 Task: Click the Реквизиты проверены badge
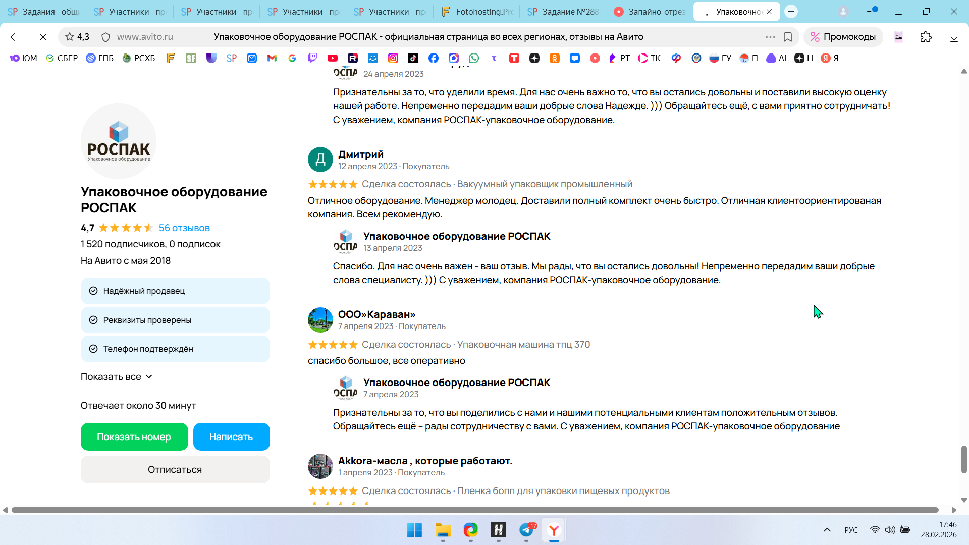tap(175, 320)
